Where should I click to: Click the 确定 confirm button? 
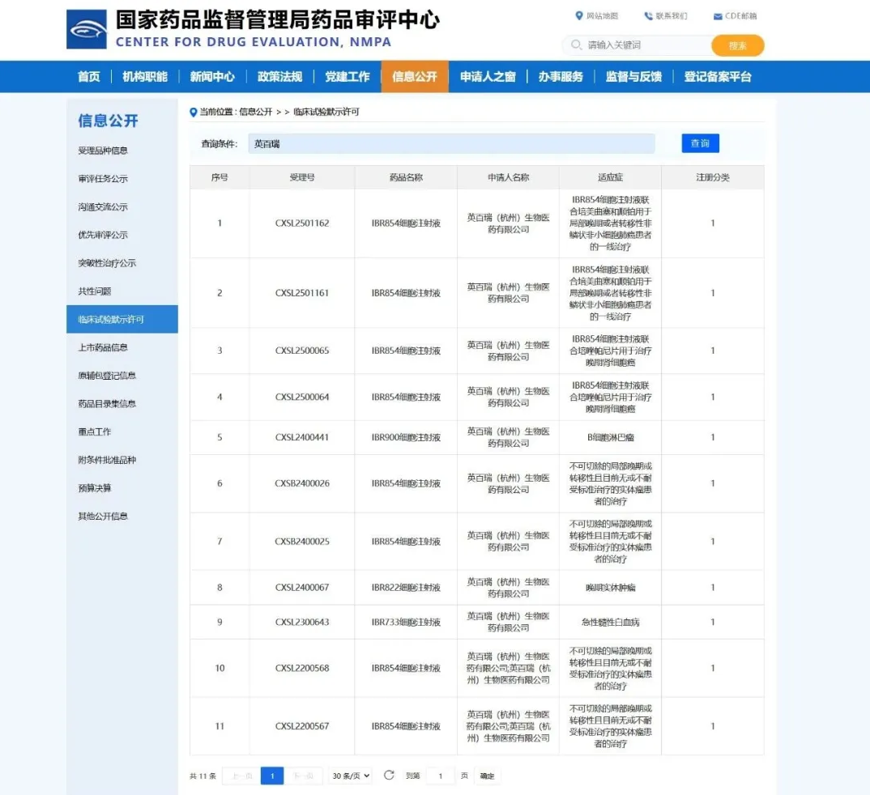coord(487,776)
